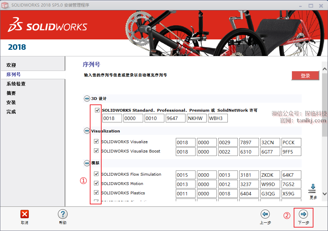Viewport: 328px width, 231px height.
Task: Click the red Cancel X icon
Action: [x=25, y=214]
